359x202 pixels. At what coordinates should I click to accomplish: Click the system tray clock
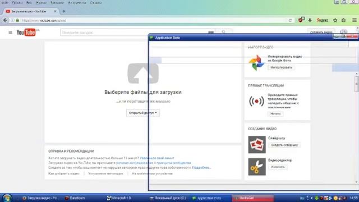[x=354, y=198]
